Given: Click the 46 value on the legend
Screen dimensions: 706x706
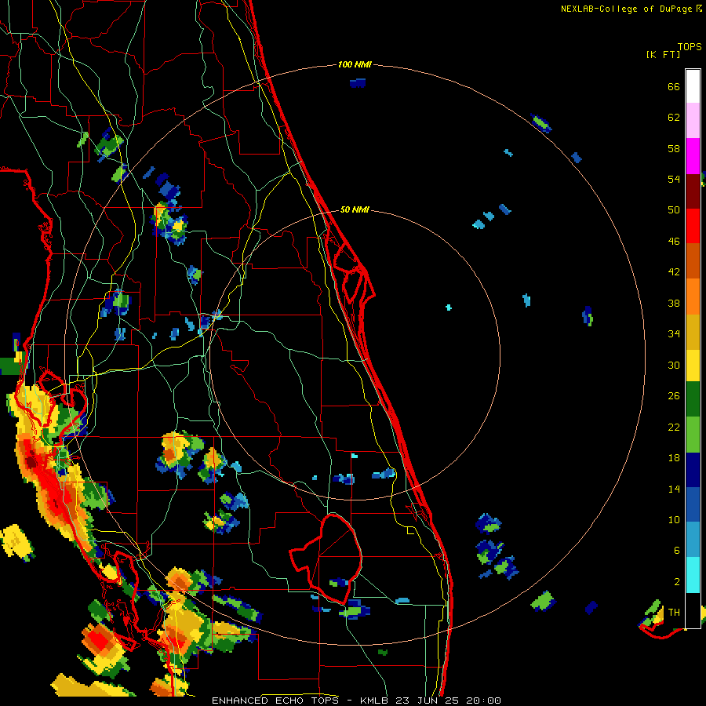Looking at the screenshot, I should (674, 242).
